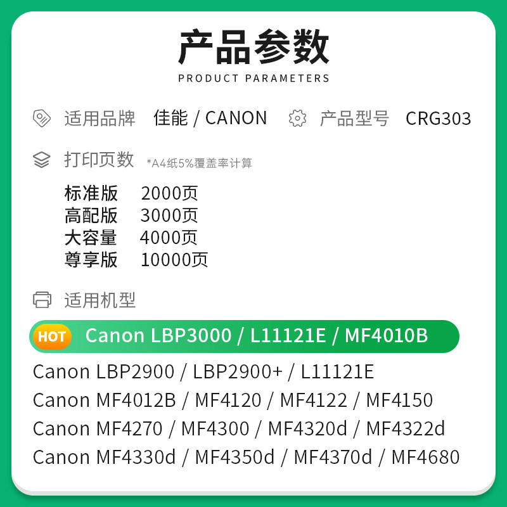Click the Canon MF4270 model line
Viewport: 507px width, 507px height.
pos(239,428)
